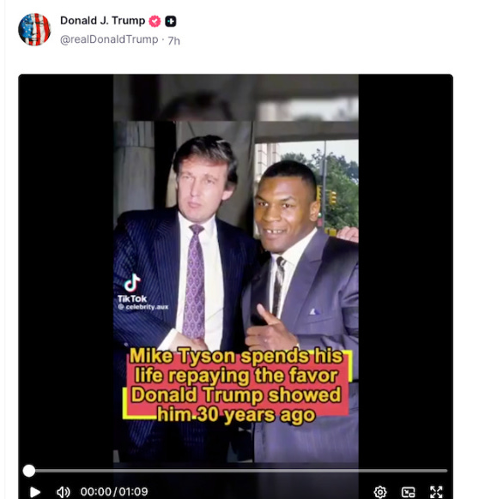The height and width of the screenshot is (499, 479).
Task: Play the Mike Tyson video
Action: coord(34,491)
